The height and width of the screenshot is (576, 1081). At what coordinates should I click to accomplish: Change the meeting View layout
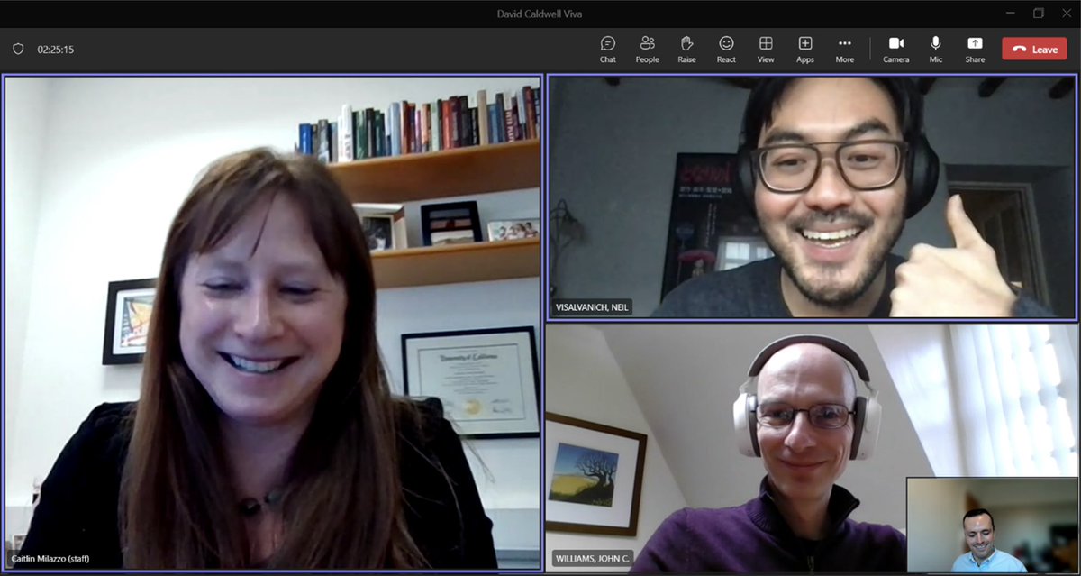pyautogui.click(x=766, y=50)
